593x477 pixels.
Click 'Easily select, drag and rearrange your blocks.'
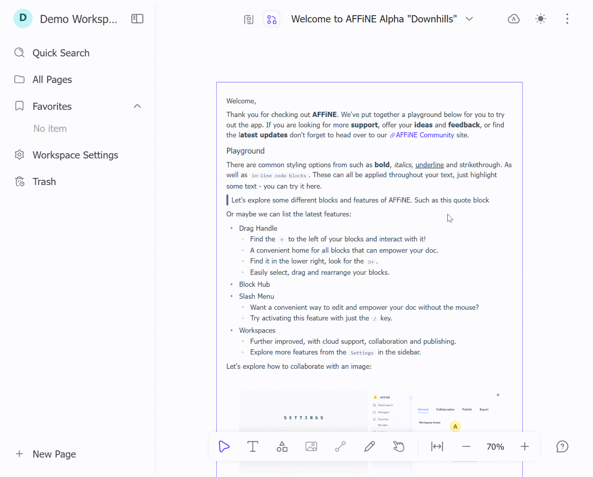click(320, 272)
